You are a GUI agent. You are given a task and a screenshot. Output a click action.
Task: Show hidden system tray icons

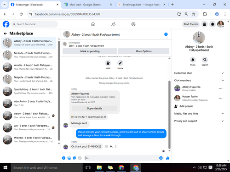194,168
